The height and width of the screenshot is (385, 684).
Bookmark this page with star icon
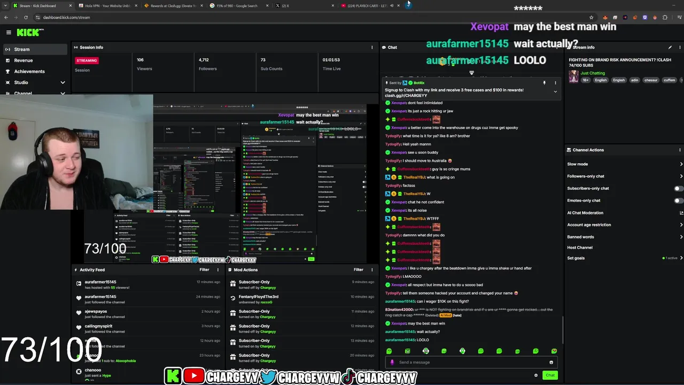pyautogui.click(x=591, y=18)
